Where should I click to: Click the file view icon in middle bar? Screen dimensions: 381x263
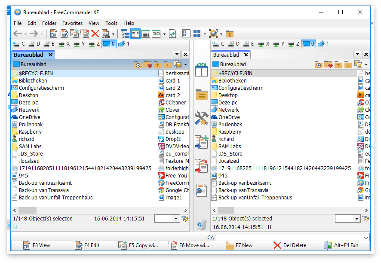pos(201,190)
